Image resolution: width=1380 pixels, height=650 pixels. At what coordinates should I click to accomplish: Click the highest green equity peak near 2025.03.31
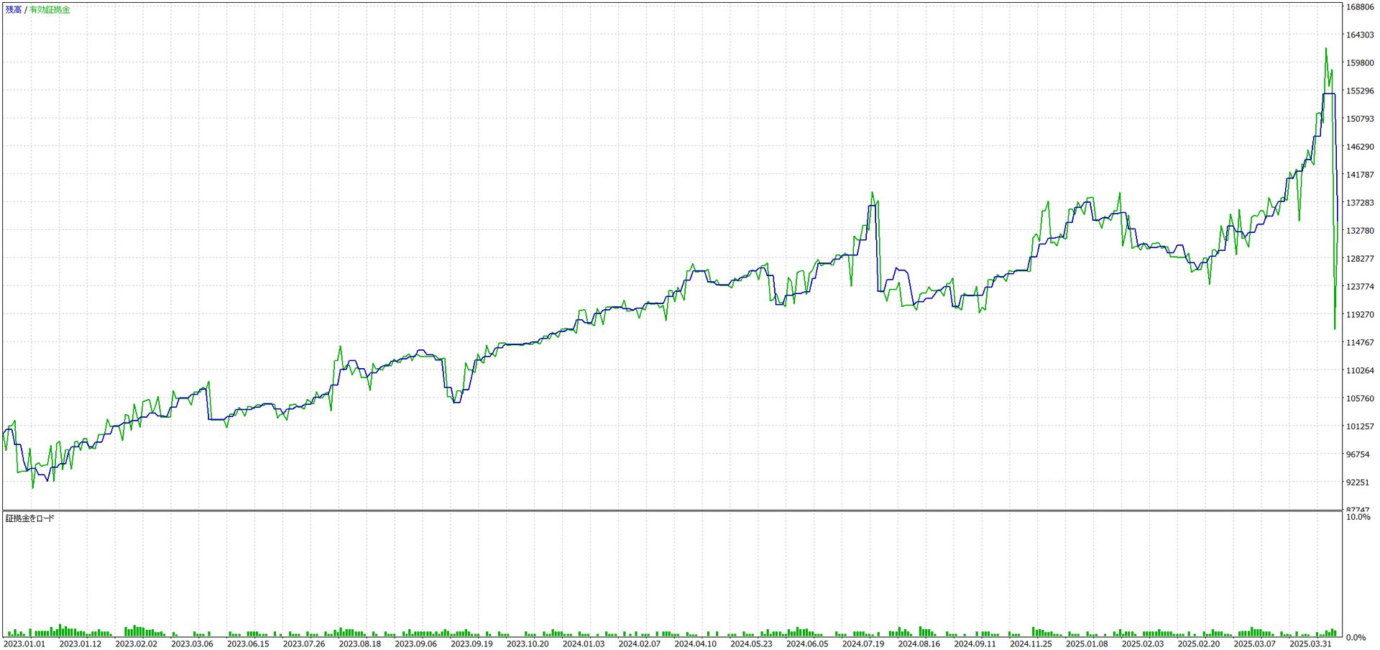point(1326,50)
